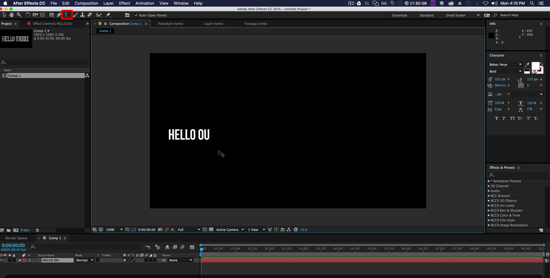Switch to the Render Queue tab
This screenshot has height=278, width=550.
[16, 238]
